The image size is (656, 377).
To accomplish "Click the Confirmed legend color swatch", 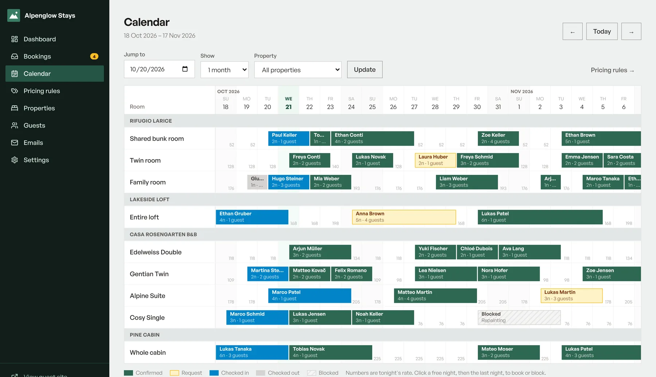I will click(128, 373).
